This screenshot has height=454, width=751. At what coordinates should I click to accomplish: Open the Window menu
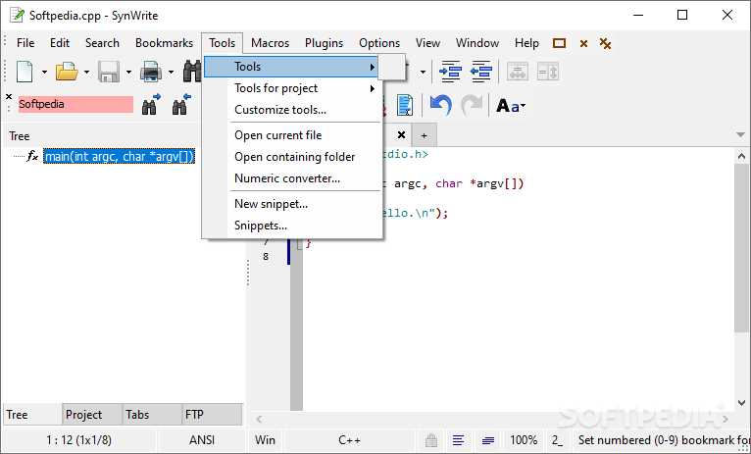(477, 43)
